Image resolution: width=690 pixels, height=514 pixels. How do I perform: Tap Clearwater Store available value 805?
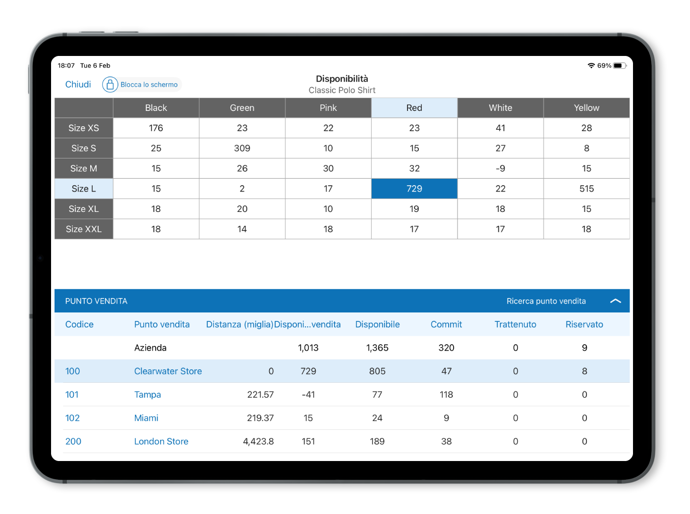point(377,371)
